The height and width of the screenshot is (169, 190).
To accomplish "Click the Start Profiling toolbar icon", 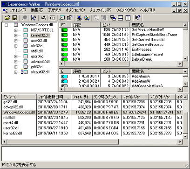I will (96, 18).
